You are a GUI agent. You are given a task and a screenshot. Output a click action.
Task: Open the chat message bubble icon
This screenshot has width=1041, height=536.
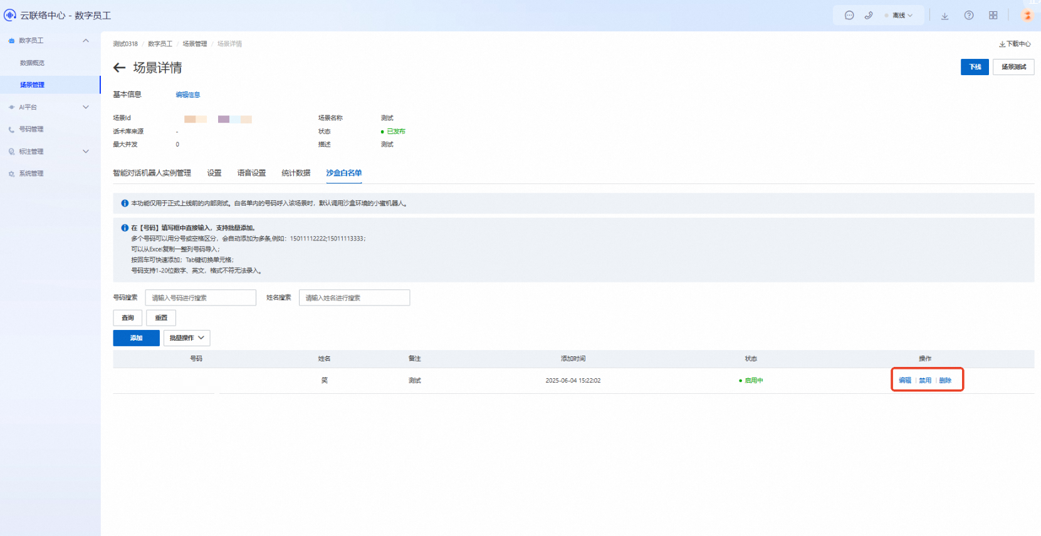click(x=849, y=15)
